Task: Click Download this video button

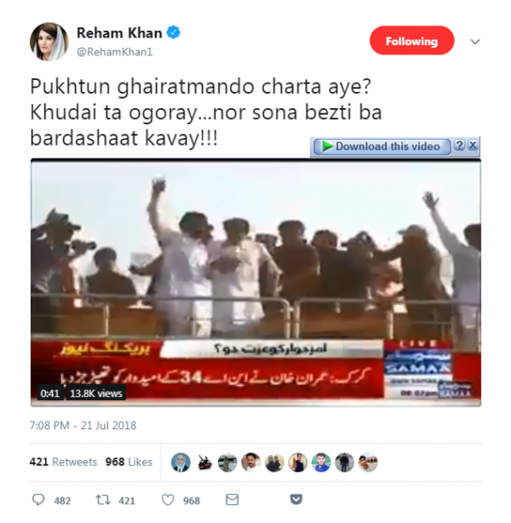Action: (382, 147)
